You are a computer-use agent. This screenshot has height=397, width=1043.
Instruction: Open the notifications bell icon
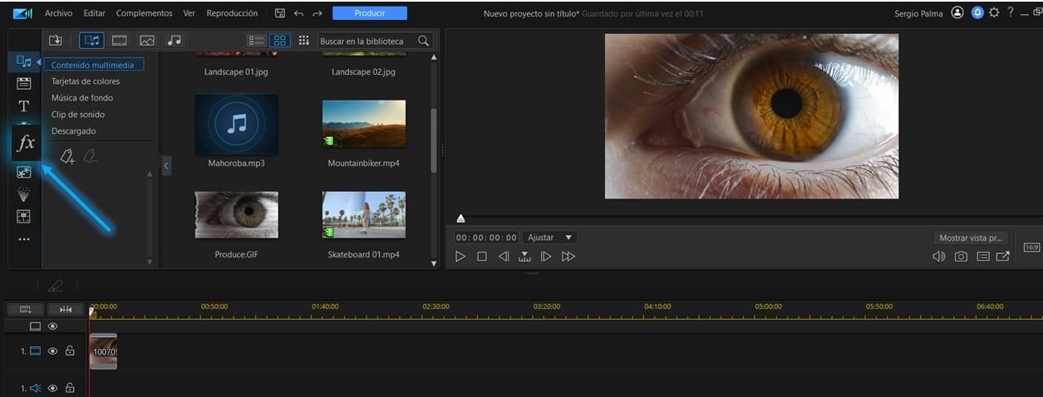(977, 12)
